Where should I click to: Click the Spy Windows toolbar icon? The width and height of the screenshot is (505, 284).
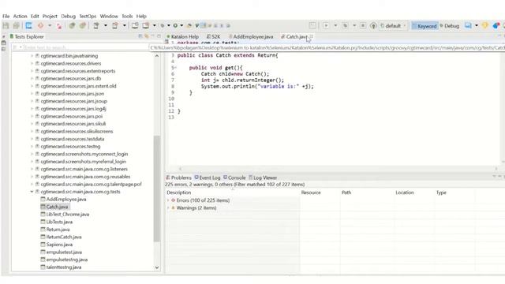pyautogui.click(x=135, y=26)
